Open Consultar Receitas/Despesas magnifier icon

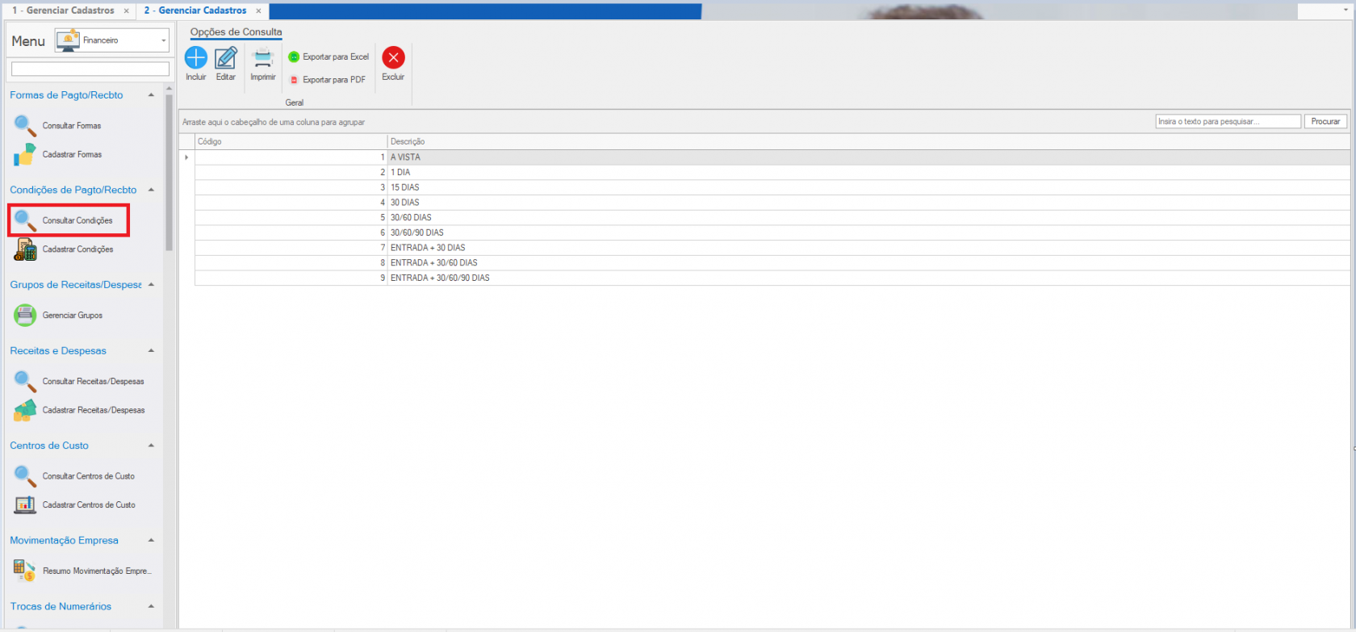click(x=25, y=381)
